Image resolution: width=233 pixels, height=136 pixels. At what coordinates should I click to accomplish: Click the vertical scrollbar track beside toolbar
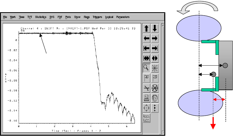pos(163,79)
